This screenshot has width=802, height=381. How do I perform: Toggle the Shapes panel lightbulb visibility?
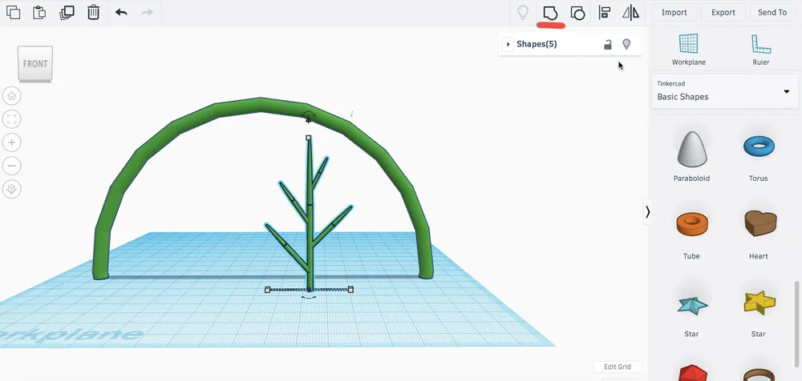(626, 45)
